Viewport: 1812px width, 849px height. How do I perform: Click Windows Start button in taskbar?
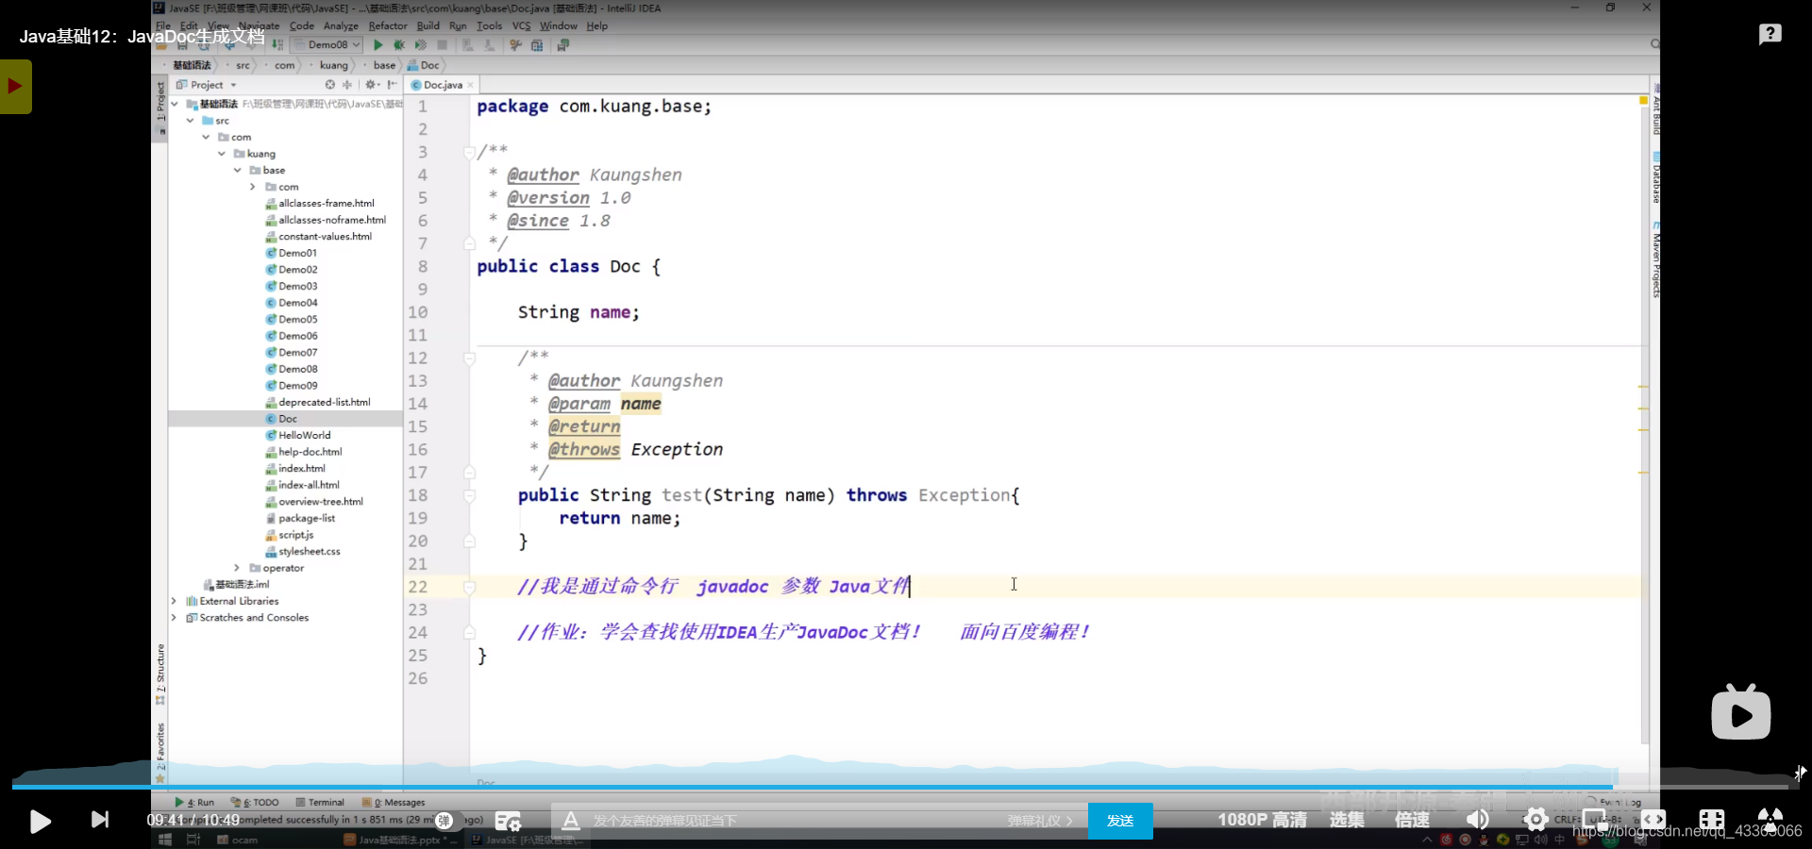pos(165,840)
